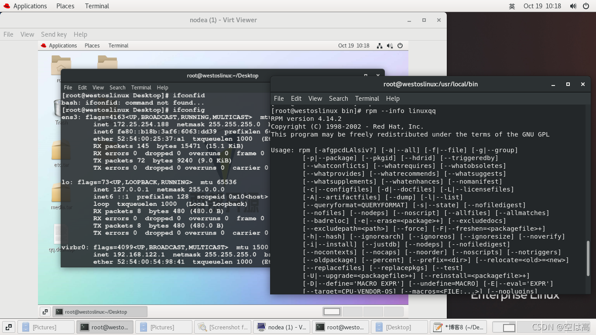Open the host Applications menu with red hat icon
Viewport: 596px width, 335px height.
pos(25,6)
